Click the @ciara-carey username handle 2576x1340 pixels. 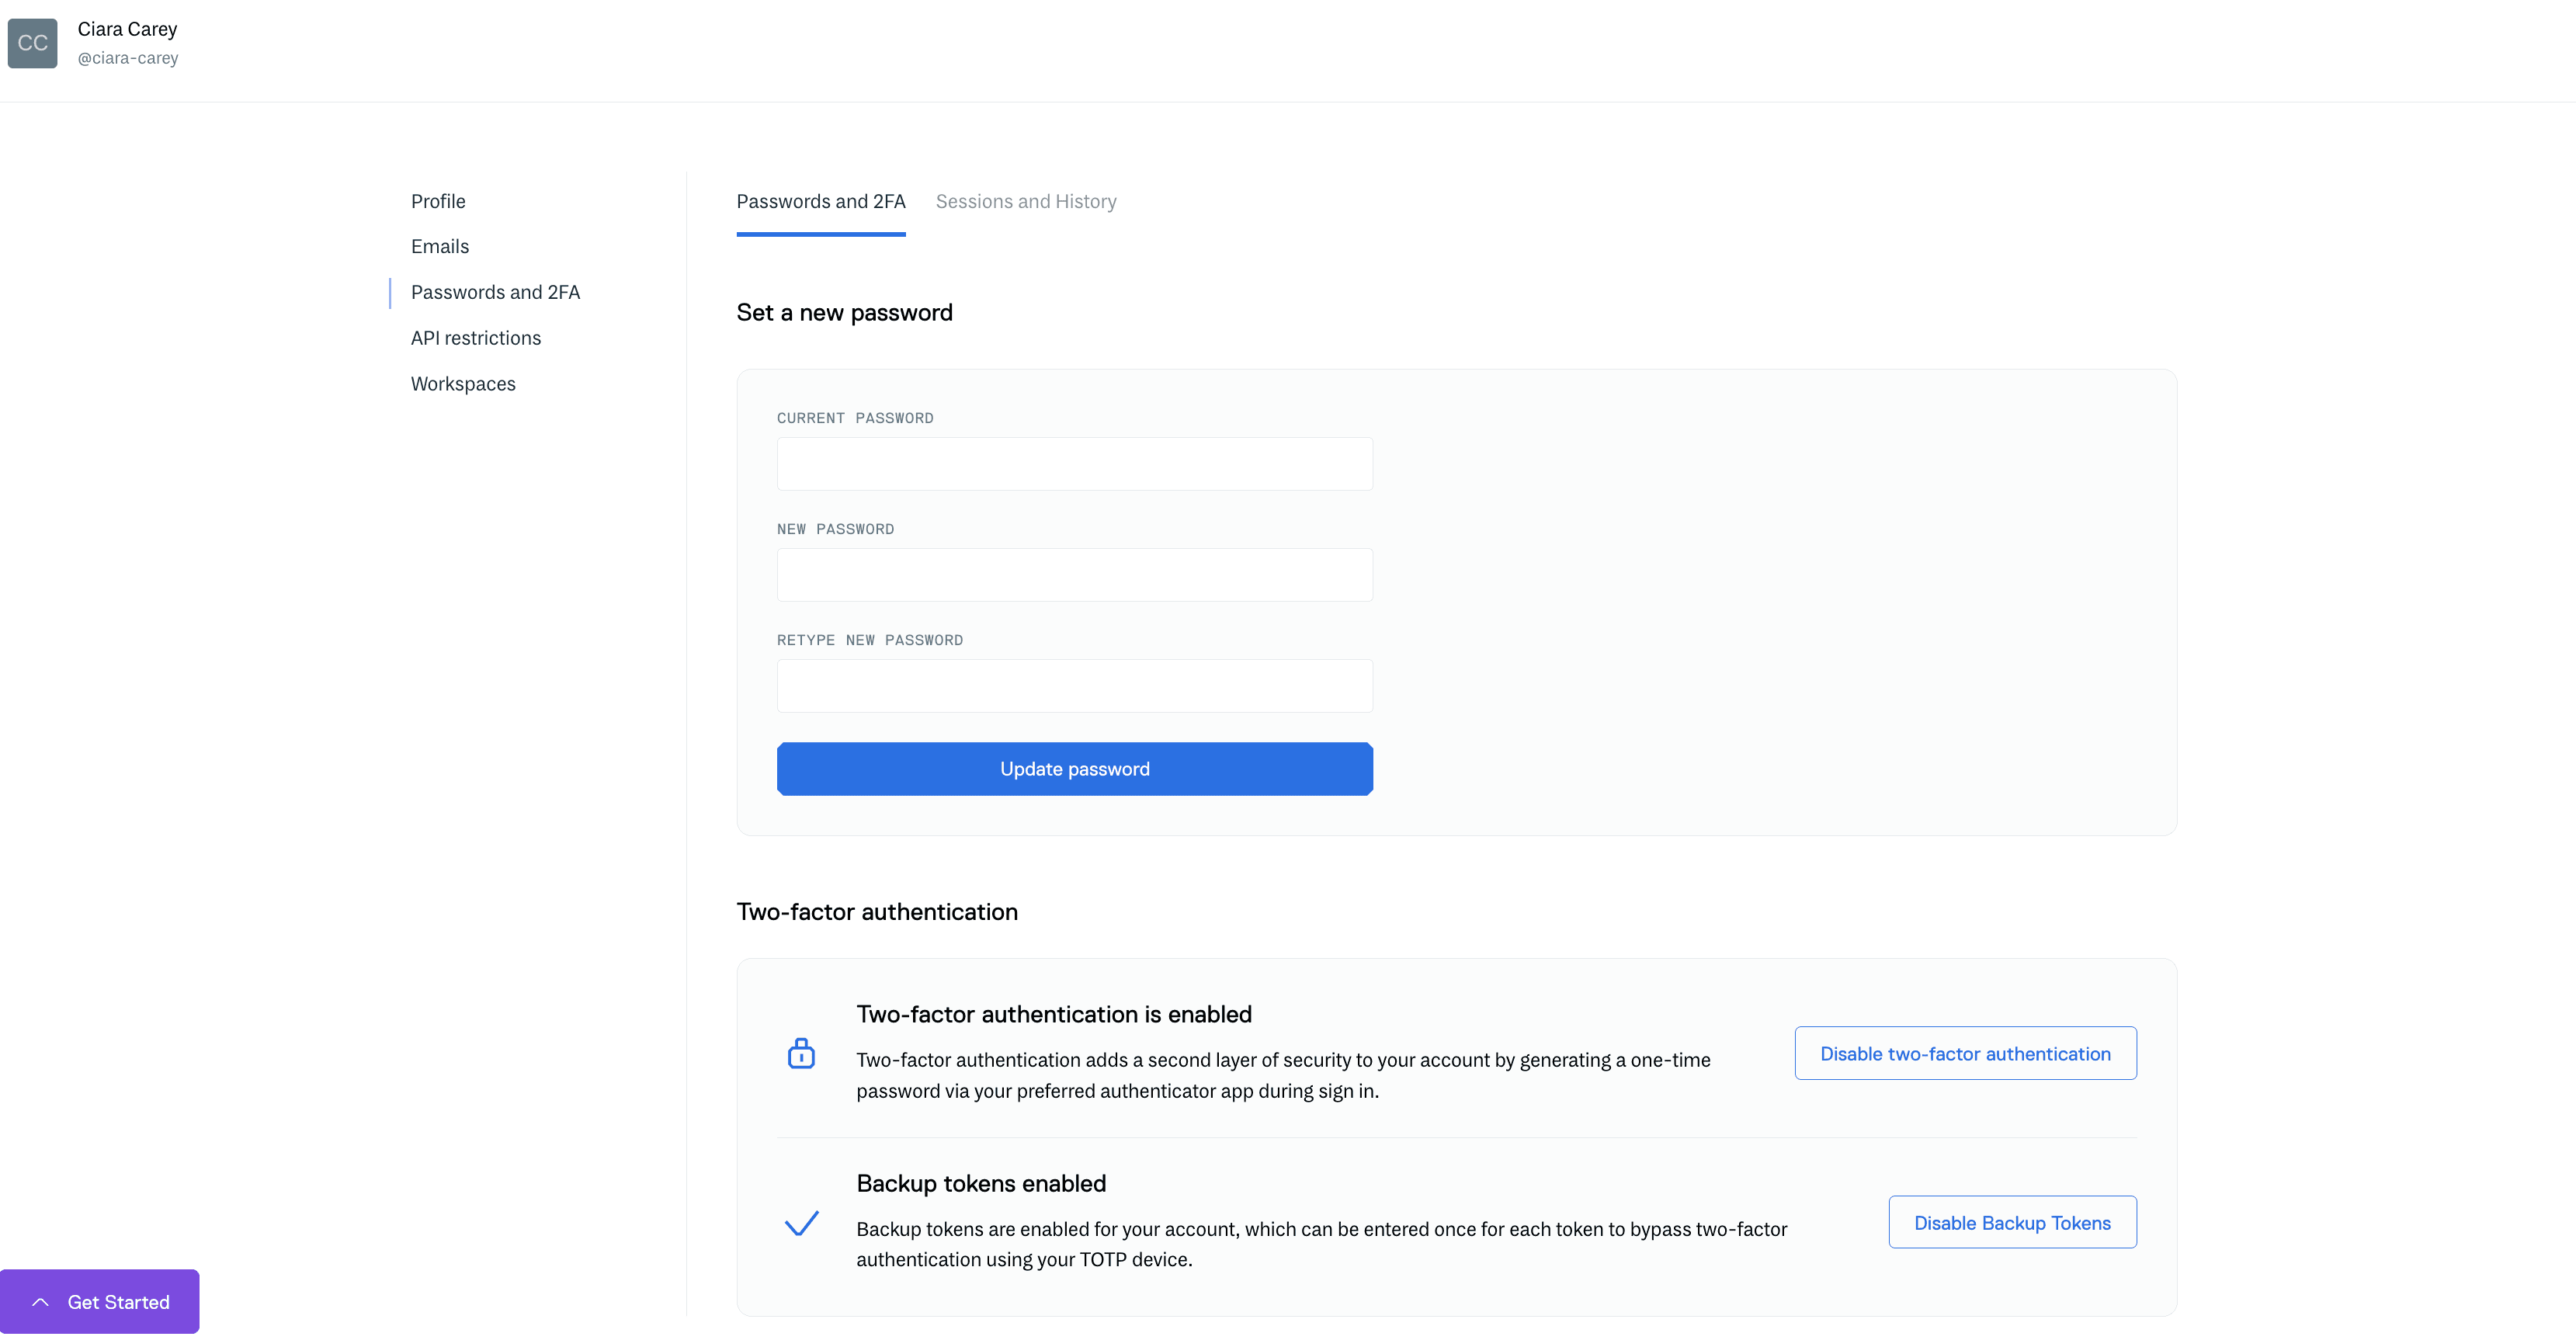click(128, 58)
